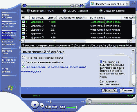Uncheck the Дорожка 3 checkbox
137x112 pixels.
[x=23, y=29]
